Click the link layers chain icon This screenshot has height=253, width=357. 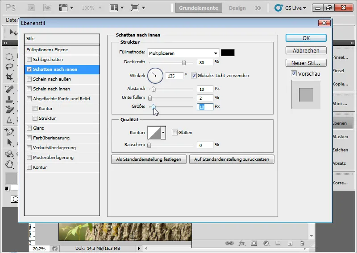tap(229, 243)
